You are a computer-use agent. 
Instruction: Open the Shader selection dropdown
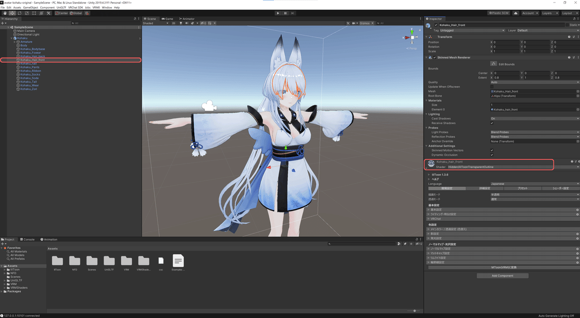(x=513, y=167)
